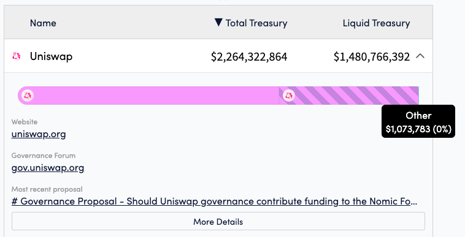465x237 pixels.
Task: Sort the table by the Total Treasury column
Action: pyautogui.click(x=256, y=23)
